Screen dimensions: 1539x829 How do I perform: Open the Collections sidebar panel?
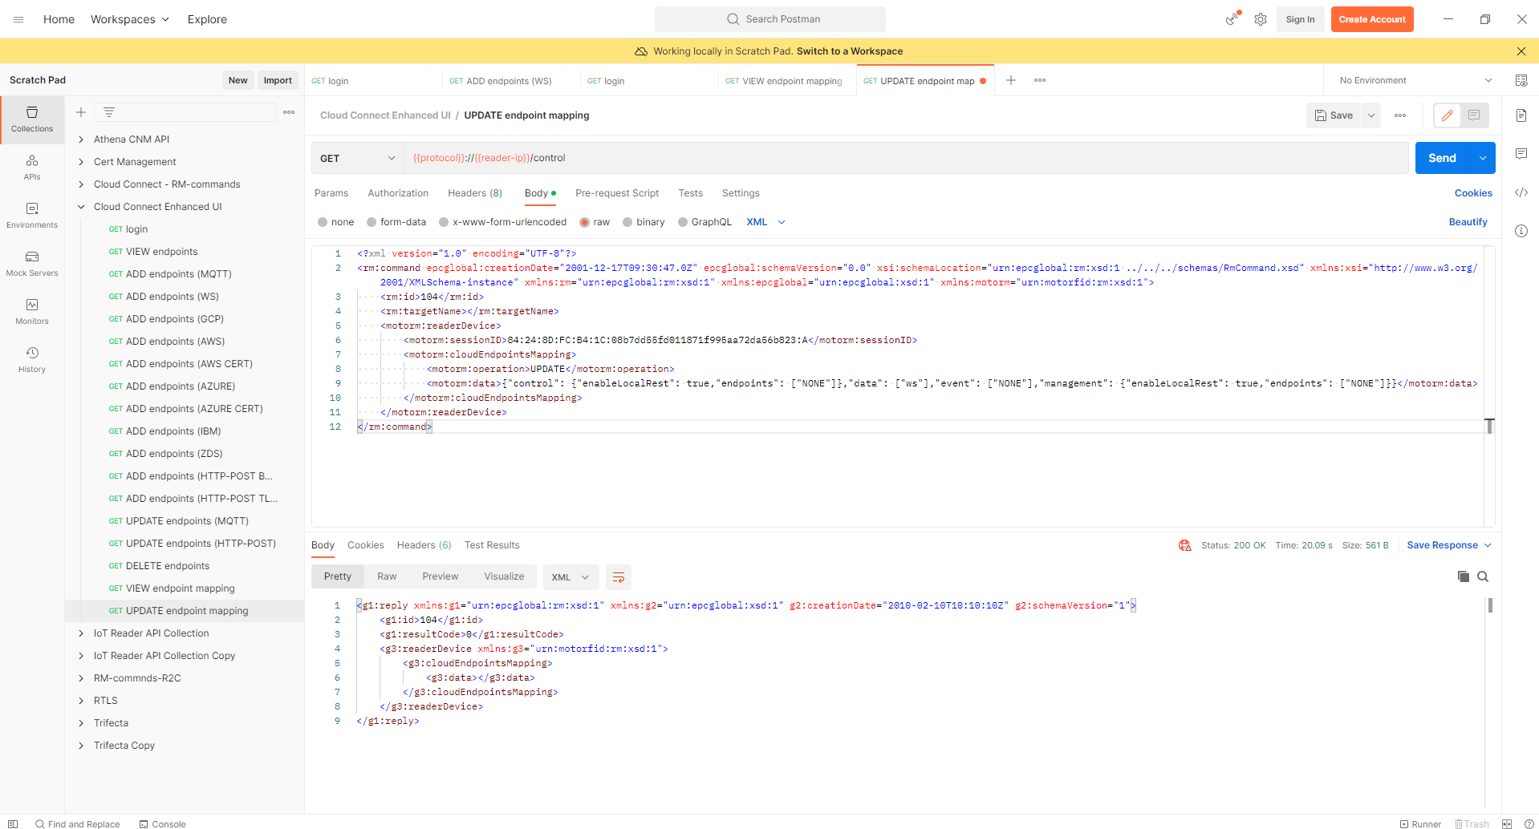click(32, 119)
